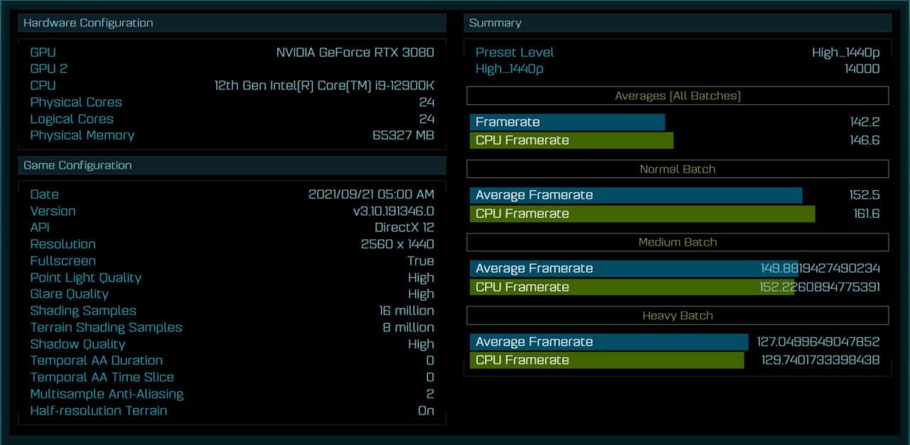Click the Averages (All Batches) section header
Viewport: 910px width, 445px height.
pyautogui.click(x=678, y=96)
